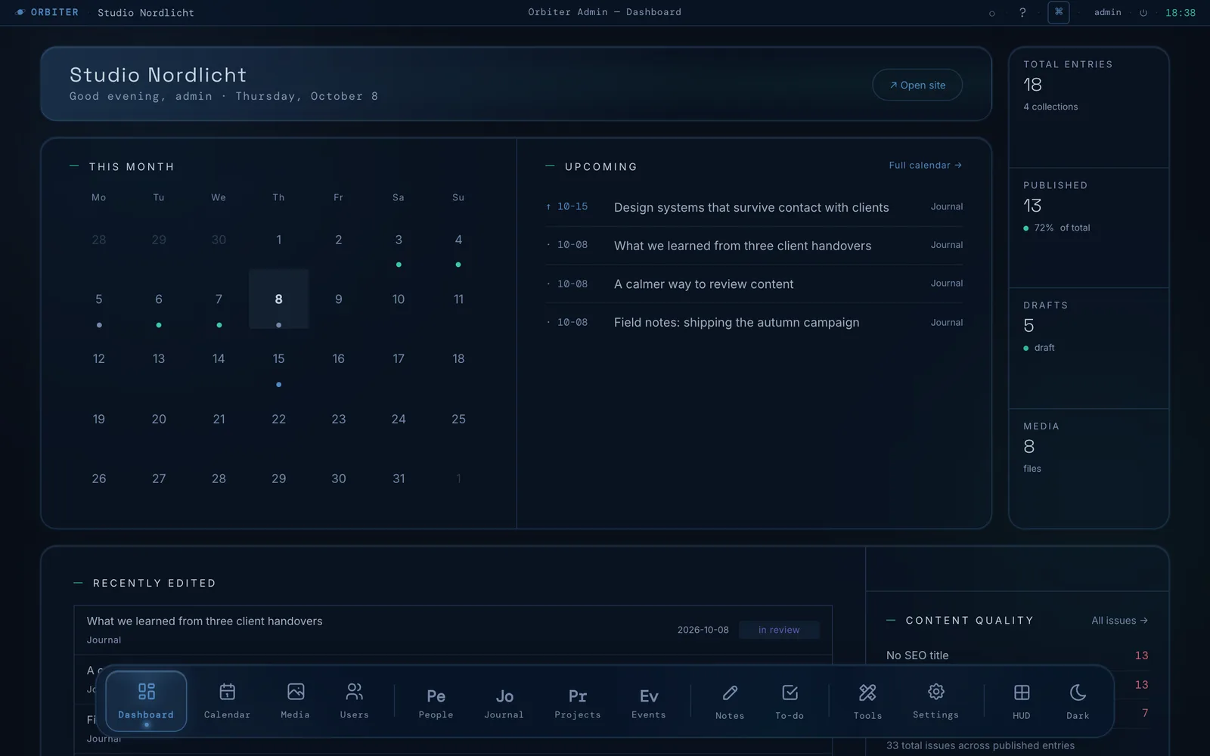Image resolution: width=1210 pixels, height=756 pixels.
Task: Select October 6 in the calendar
Action: (159, 299)
